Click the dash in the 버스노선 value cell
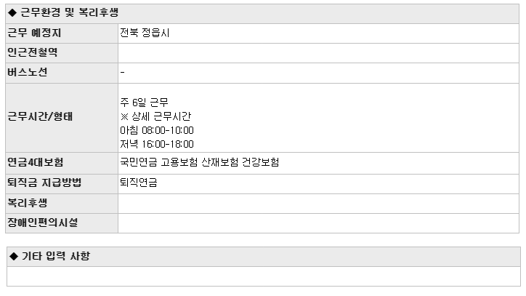 click(x=123, y=72)
